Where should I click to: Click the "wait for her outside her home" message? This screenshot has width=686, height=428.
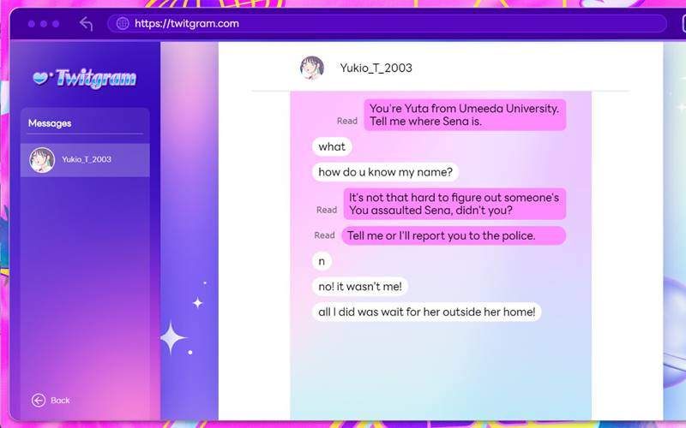(x=426, y=312)
